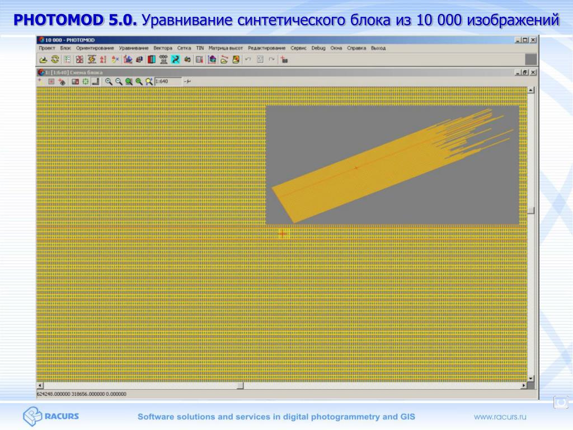Click the red and cyan stereo panels icon
Viewport: 573px width, 430px height.
pyautogui.click(x=151, y=59)
